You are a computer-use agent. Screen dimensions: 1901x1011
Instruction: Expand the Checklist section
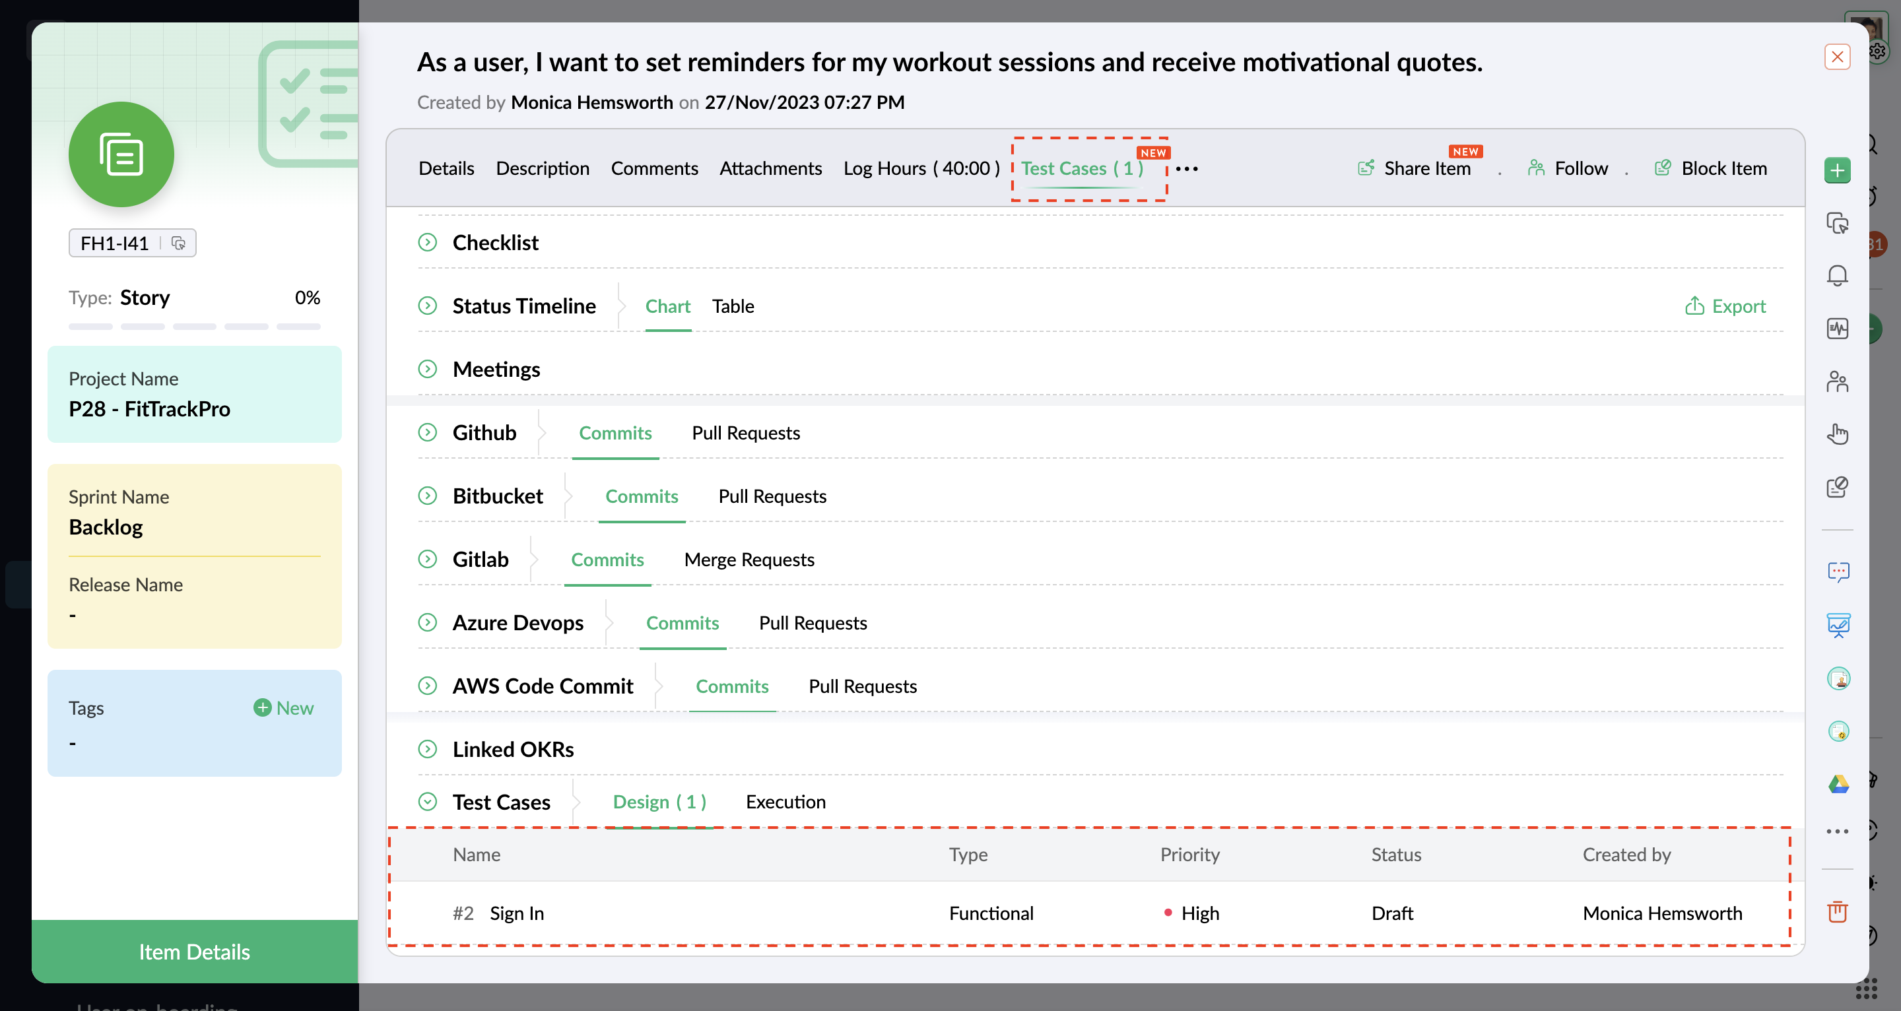click(427, 242)
